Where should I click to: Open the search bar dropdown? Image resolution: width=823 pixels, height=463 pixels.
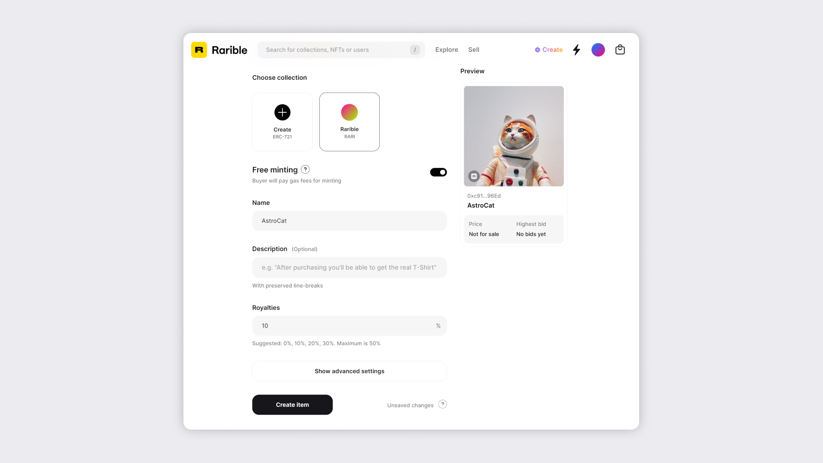415,50
